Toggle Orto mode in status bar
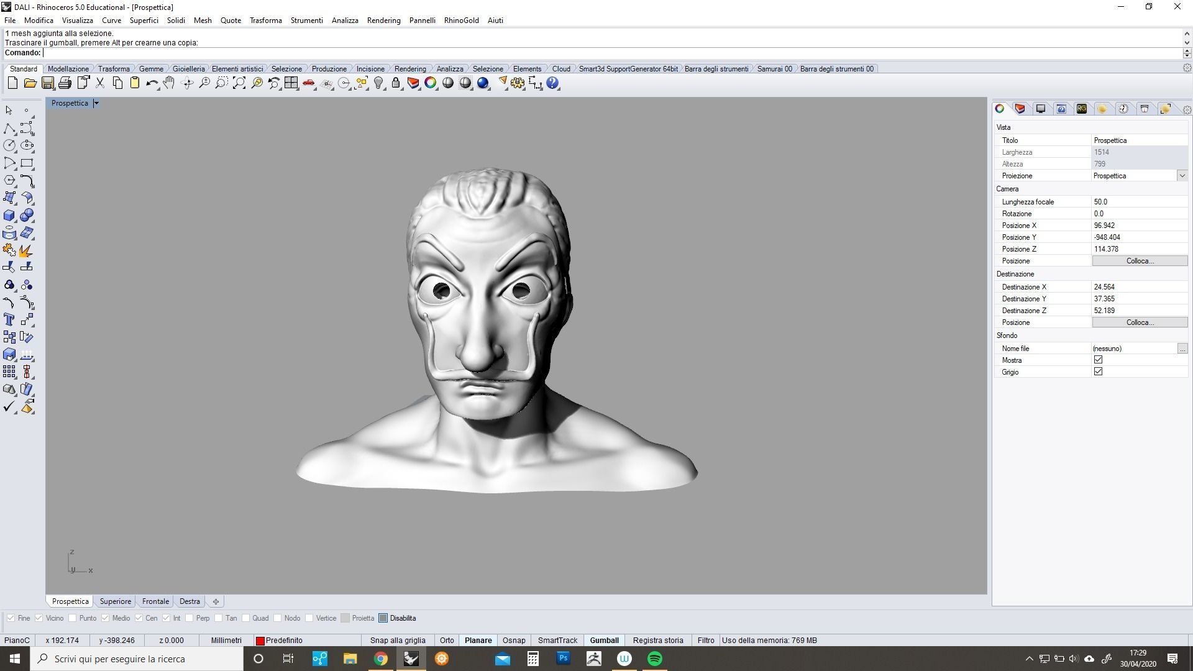This screenshot has width=1193, height=671. pyautogui.click(x=447, y=641)
